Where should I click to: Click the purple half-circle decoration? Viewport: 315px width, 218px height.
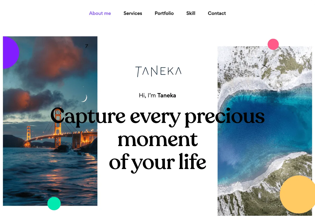(x=11, y=52)
